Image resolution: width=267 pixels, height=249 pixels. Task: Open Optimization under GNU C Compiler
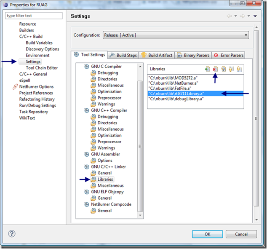point(109,91)
